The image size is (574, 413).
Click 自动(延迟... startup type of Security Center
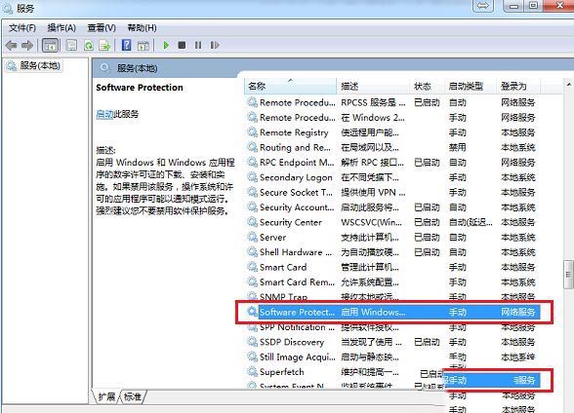(x=471, y=222)
